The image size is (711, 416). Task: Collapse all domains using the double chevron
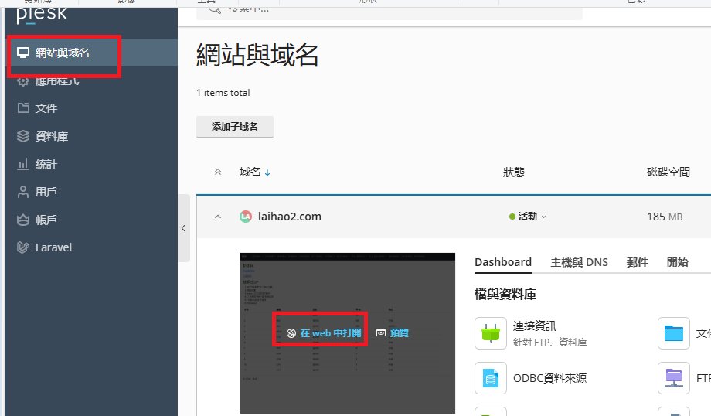[218, 172]
